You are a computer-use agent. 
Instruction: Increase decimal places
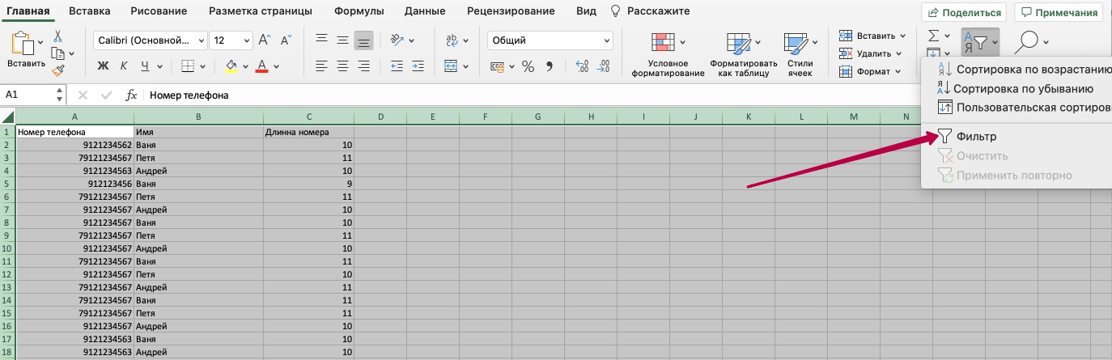coord(583,66)
